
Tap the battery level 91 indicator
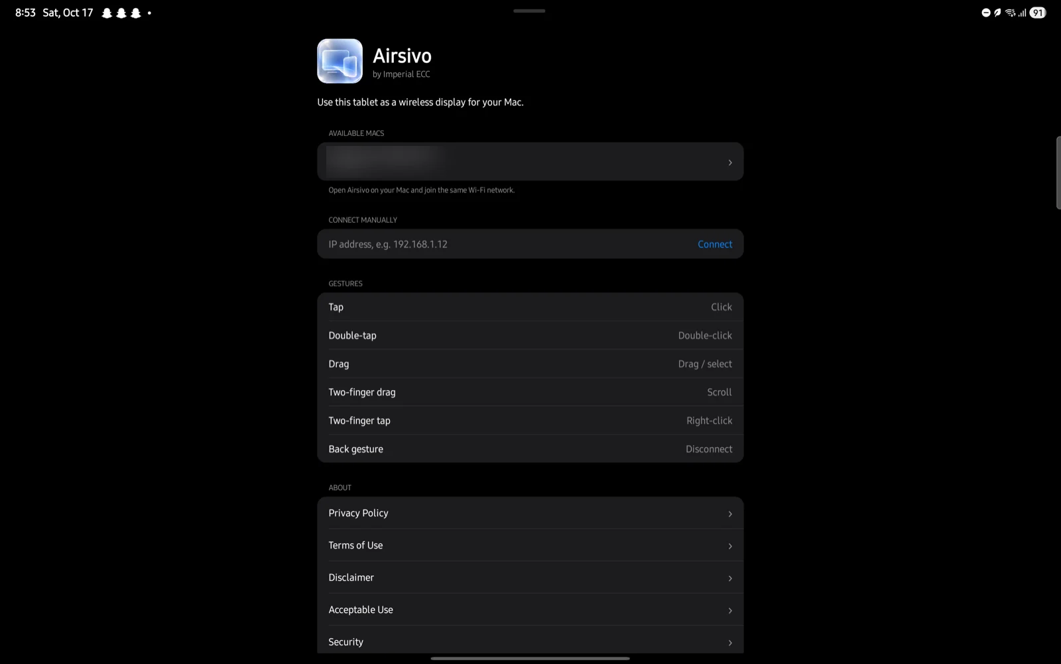[x=1038, y=13]
